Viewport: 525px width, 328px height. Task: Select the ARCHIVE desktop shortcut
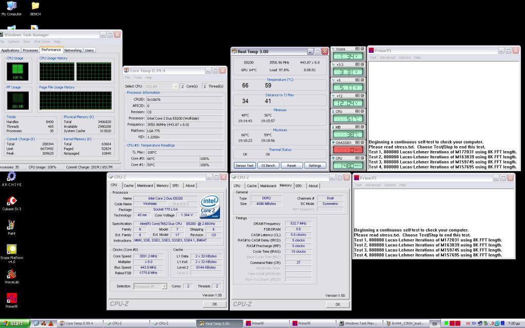click(11, 179)
